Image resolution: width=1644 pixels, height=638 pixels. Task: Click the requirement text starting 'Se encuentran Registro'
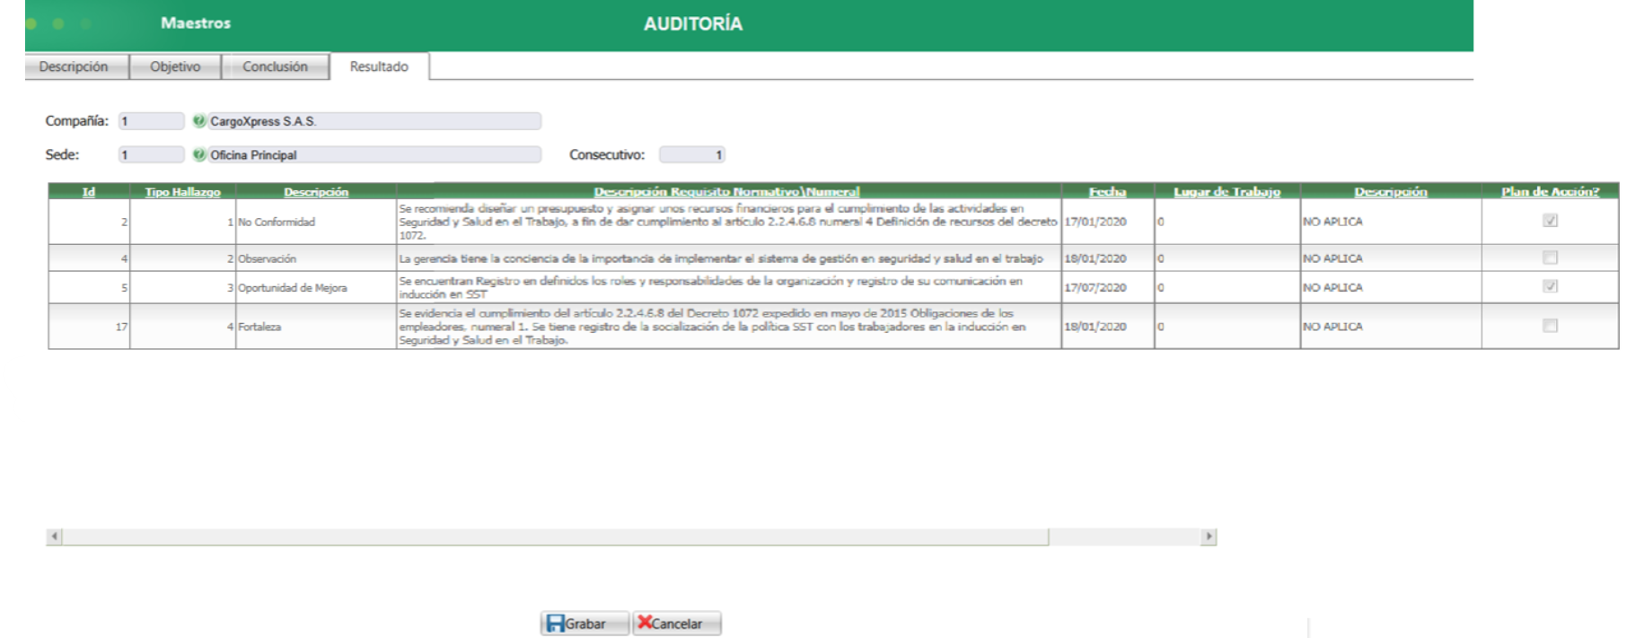tap(711, 288)
